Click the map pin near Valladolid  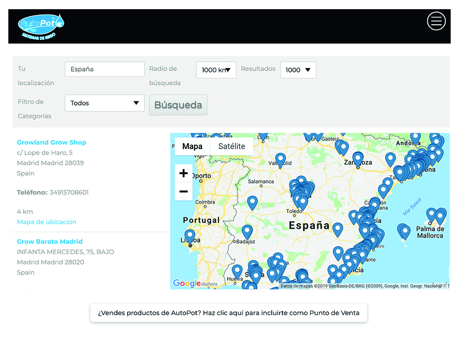coord(280,160)
